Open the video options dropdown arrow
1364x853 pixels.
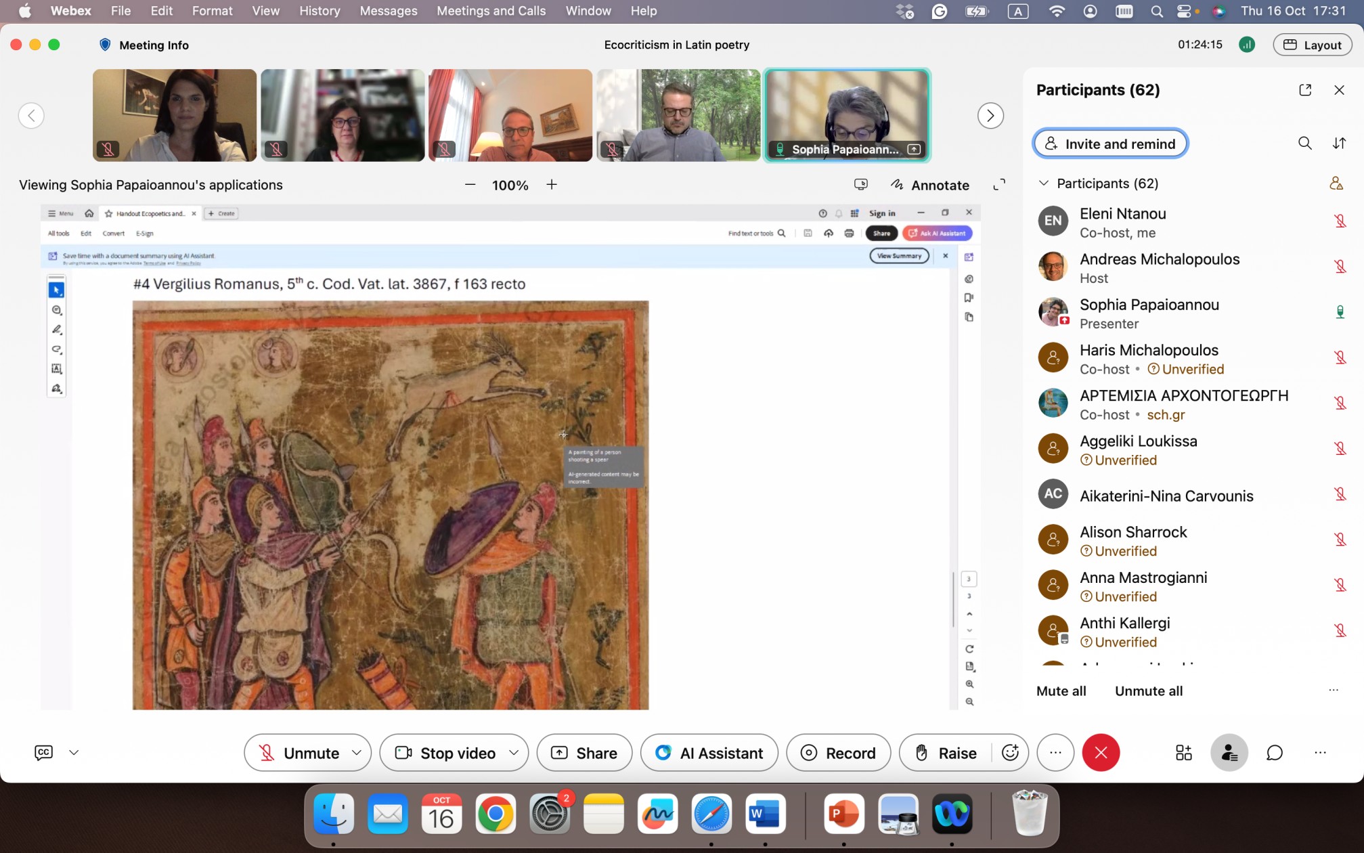[514, 752]
